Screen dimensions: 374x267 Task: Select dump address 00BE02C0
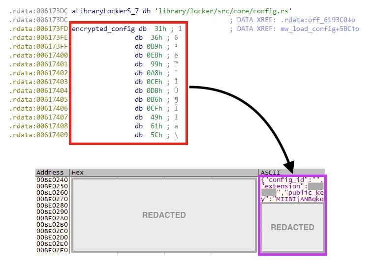pyautogui.click(x=52, y=231)
